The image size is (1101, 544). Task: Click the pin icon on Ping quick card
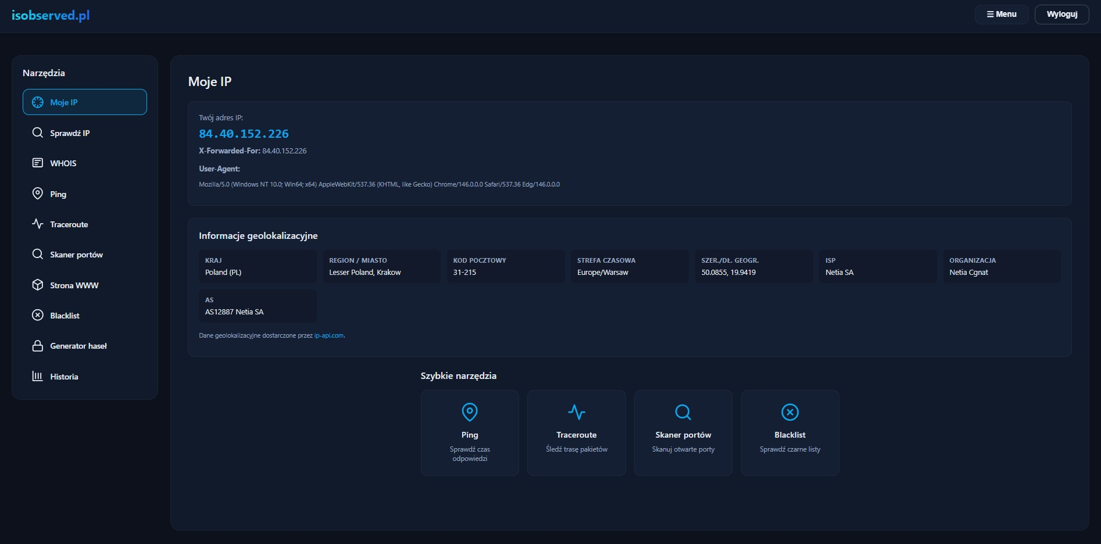tap(470, 412)
